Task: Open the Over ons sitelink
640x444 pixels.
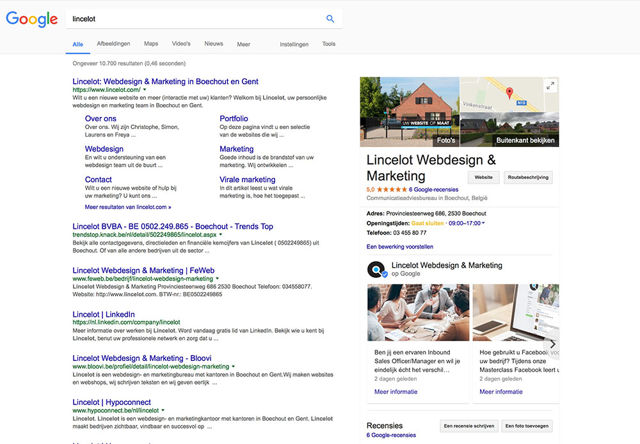Action: coord(100,119)
